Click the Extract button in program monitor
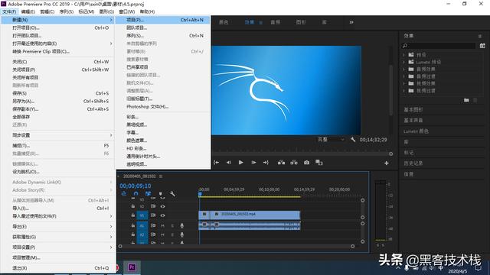The width and height of the screenshot is (490, 275). tap(294, 163)
